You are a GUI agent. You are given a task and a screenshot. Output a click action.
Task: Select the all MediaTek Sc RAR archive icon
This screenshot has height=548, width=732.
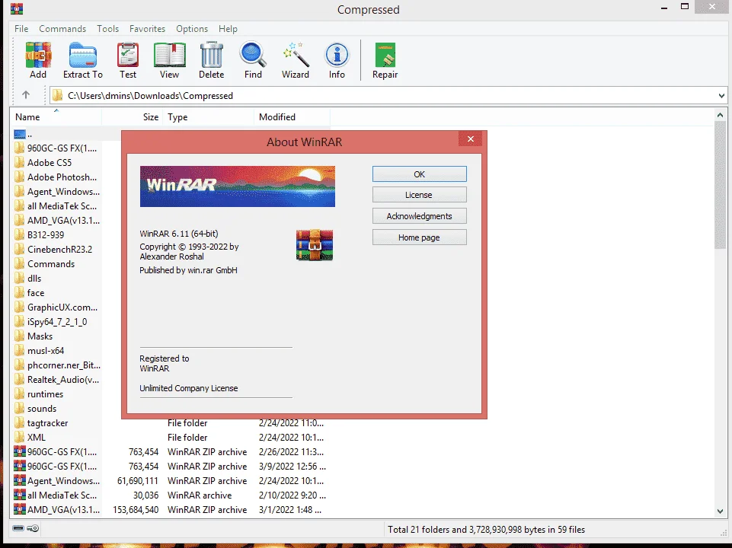[20, 495]
